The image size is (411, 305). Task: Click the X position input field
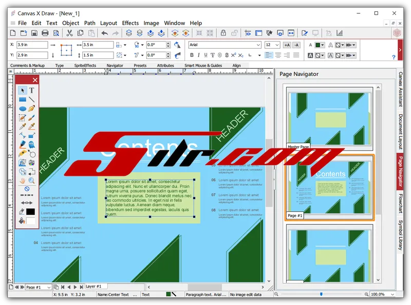click(32, 45)
